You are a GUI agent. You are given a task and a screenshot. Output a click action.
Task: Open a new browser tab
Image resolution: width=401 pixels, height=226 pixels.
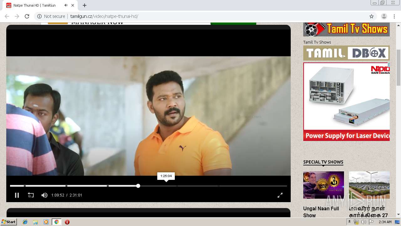(x=85, y=5)
